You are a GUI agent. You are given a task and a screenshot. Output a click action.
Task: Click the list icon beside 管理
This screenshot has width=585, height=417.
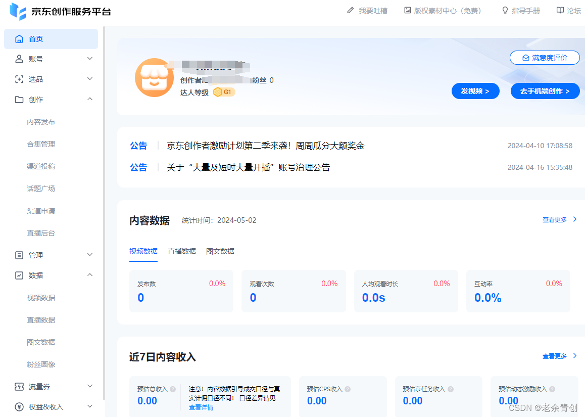pyautogui.click(x=19, y=255)
